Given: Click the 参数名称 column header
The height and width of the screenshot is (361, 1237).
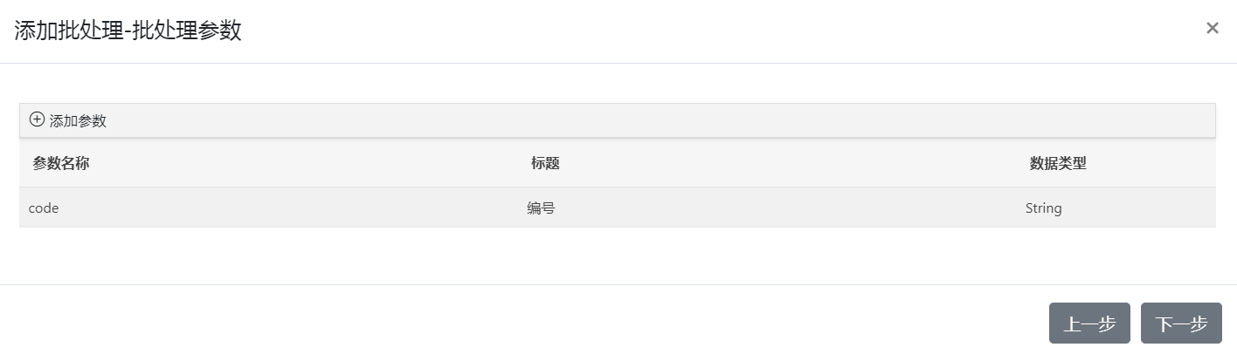Looking at the screenshot, I should point(61,163).
